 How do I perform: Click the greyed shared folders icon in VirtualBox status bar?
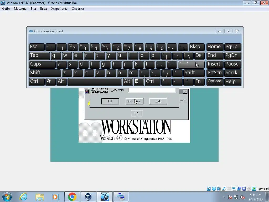click(x=229, y=189)
